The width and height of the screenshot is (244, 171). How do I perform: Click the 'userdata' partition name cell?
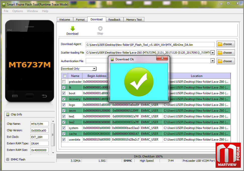coord(75,140)
